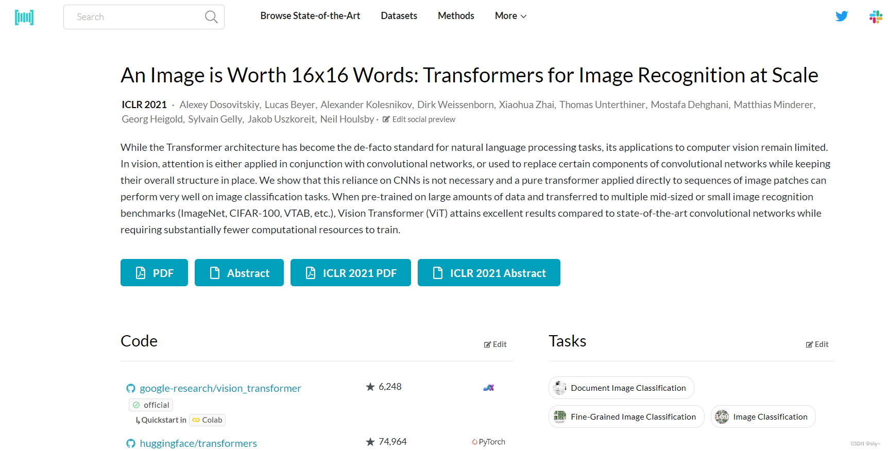This screenshot has height=451, width=888.
Task: Open author Alexander Kolesnikov
Action: tap(366, 105)
